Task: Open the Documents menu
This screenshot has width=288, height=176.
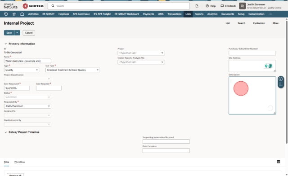Action: [228, 14]
